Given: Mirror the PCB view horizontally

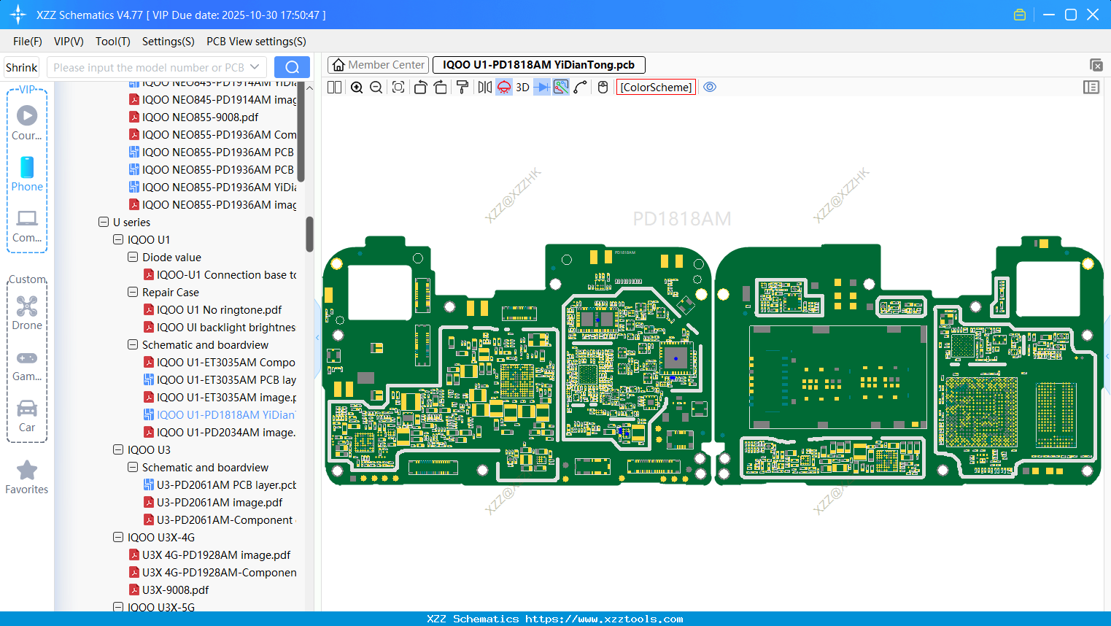Looking at the screenshot, I should (484, 88).
